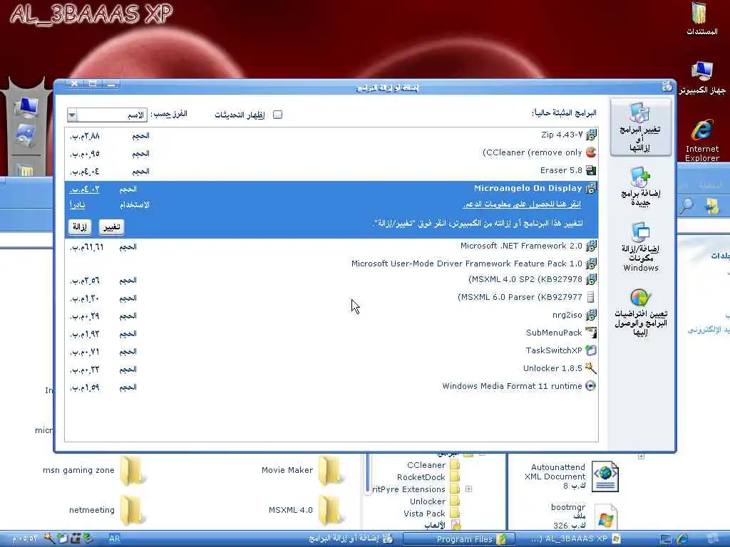Open the Sort by dropdown

point(72,115)
